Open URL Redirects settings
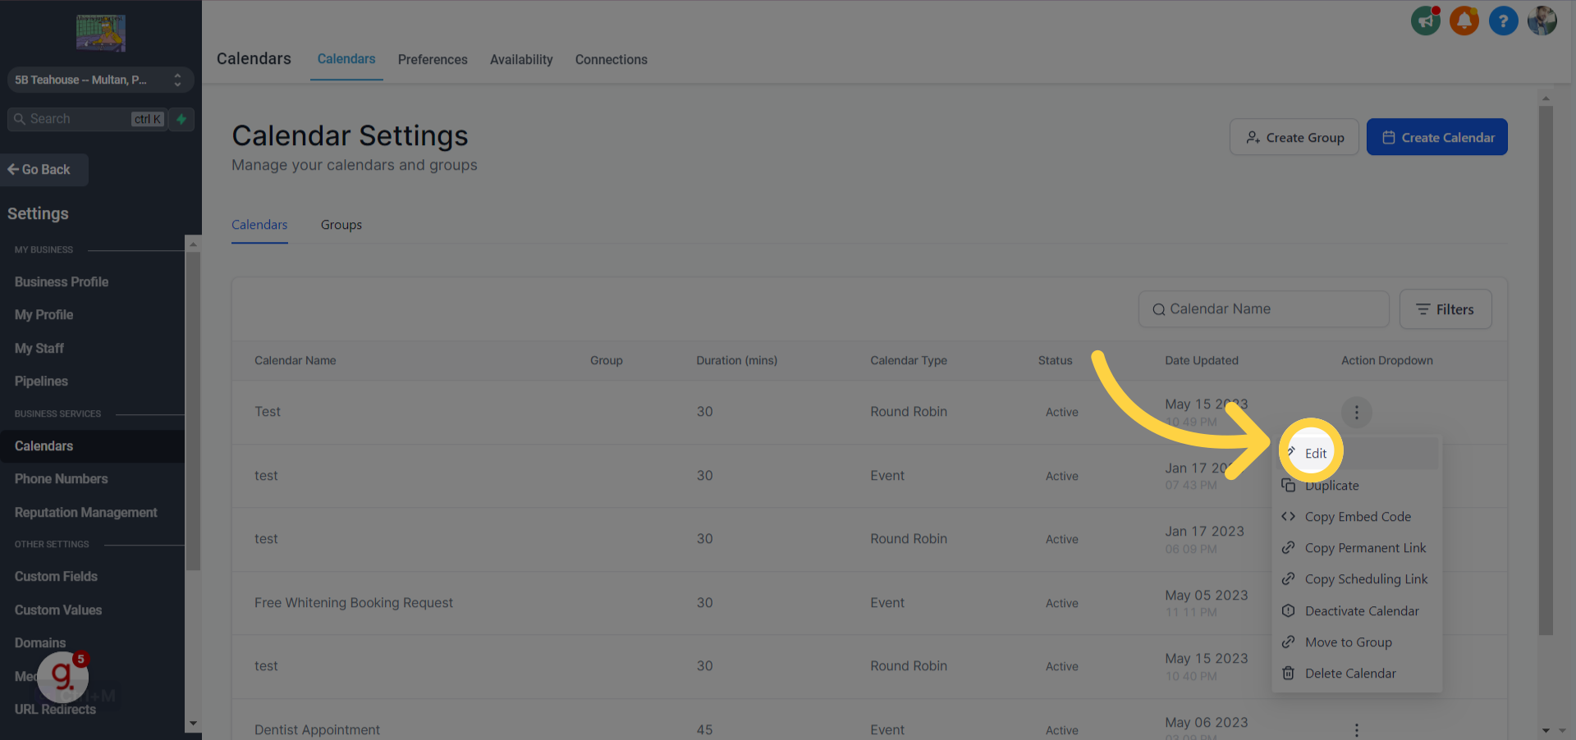This screenshot has height=740, width=1576. pos(55,710)
